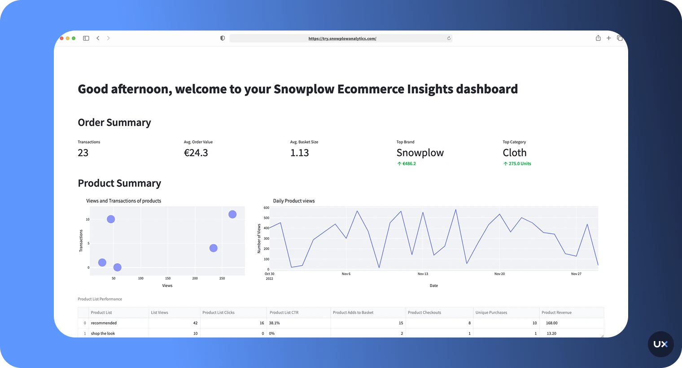This screenshot has width=682, height=368.
Task: Open the privacy shield icon
Action: [x=223, y=38]
